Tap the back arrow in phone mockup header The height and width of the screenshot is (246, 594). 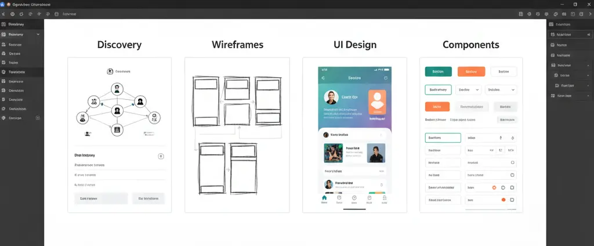coord(323,78)
